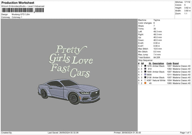The height and width of the screenshot is (135, 192).
Task: Select 'Wilcom EmbroideryStudio – Level 3 Advanced' text
Action: [x=23, y=6]
